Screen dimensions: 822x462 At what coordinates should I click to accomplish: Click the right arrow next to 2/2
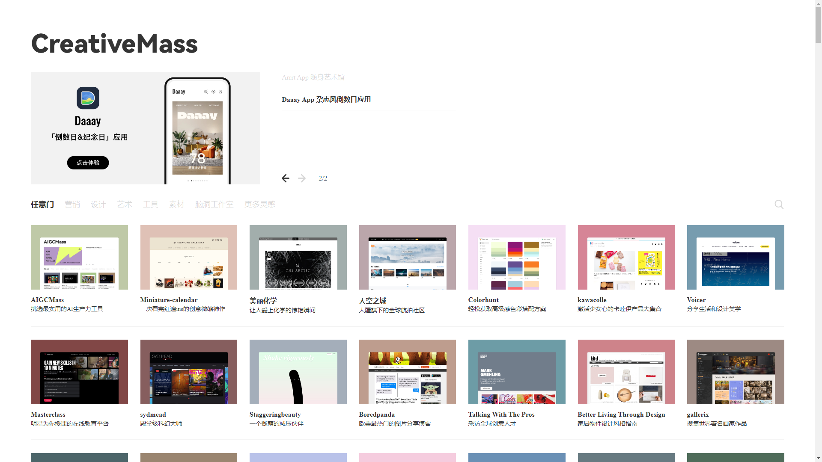[302, 178]
